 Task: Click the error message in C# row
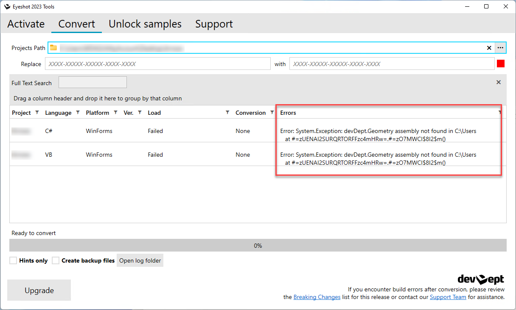(378, 135)
